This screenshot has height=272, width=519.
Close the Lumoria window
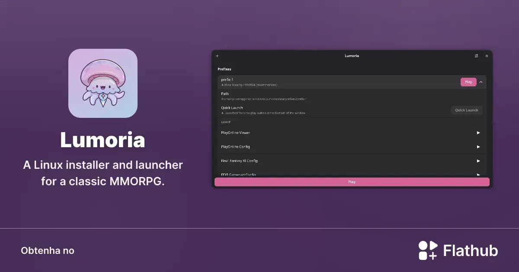pos(487,56)
